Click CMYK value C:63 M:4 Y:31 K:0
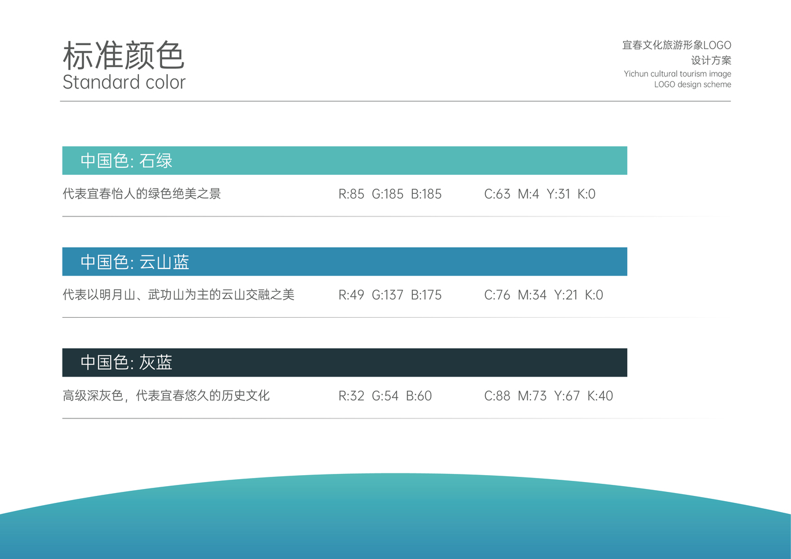The width and height of the screenshot is (791, 559). pyautogui.click(x=540, y=194)
